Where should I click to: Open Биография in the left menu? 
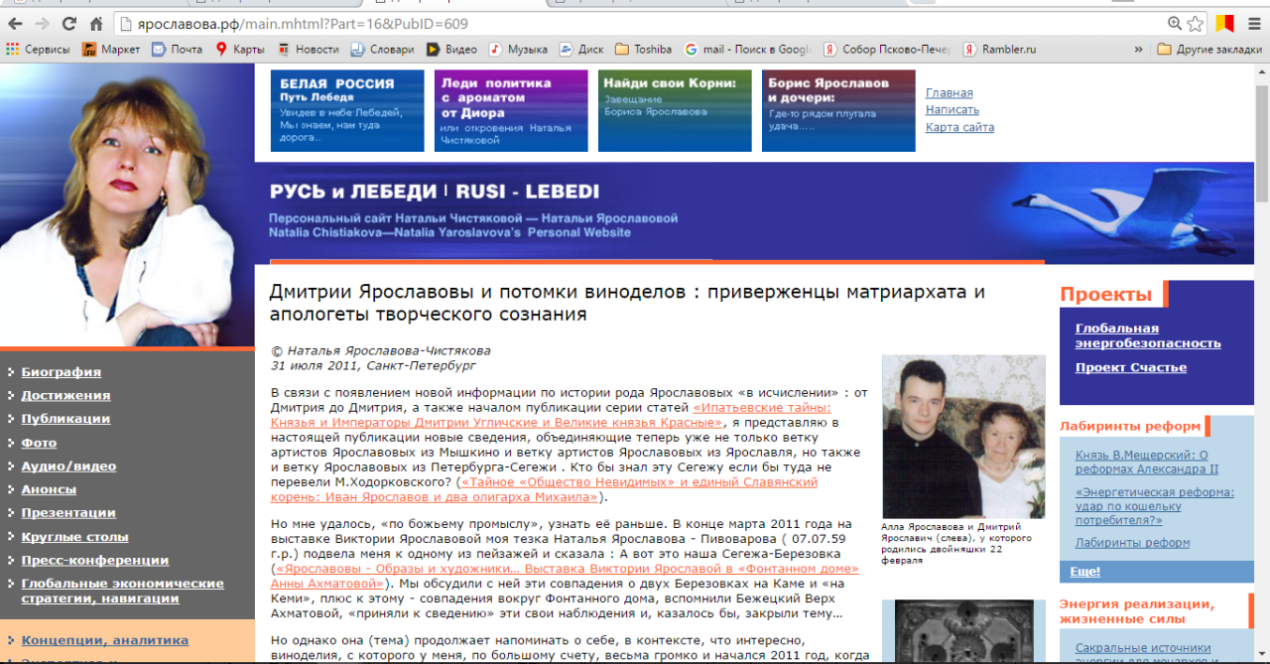click(62, 372)
